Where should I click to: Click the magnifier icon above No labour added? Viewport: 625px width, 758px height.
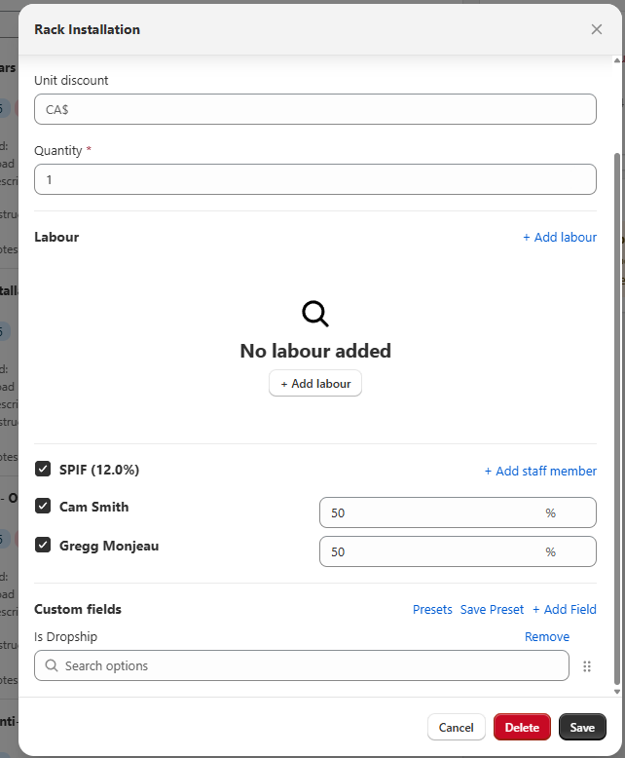point(315,313)
